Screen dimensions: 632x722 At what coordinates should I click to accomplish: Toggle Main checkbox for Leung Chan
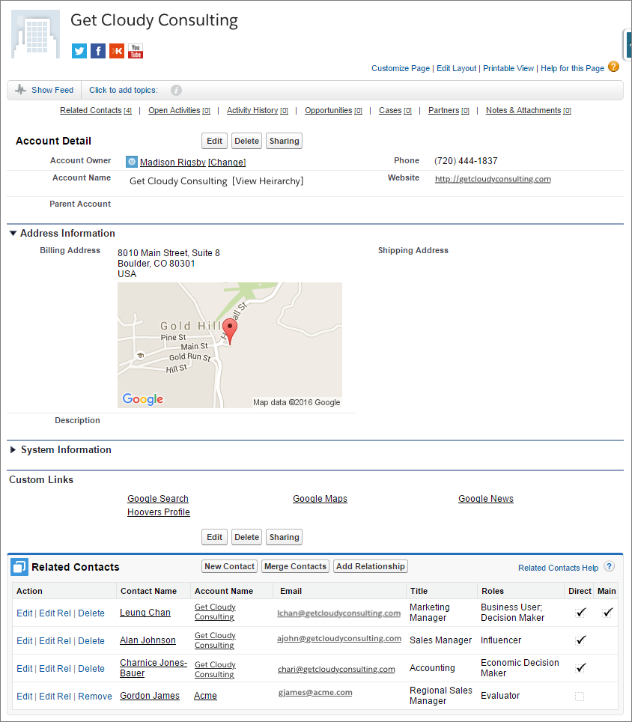(608, 613)
